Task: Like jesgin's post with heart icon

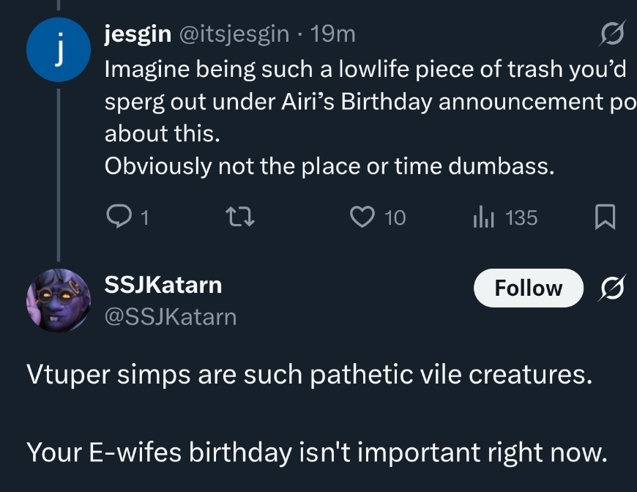Action: point(363,217)
